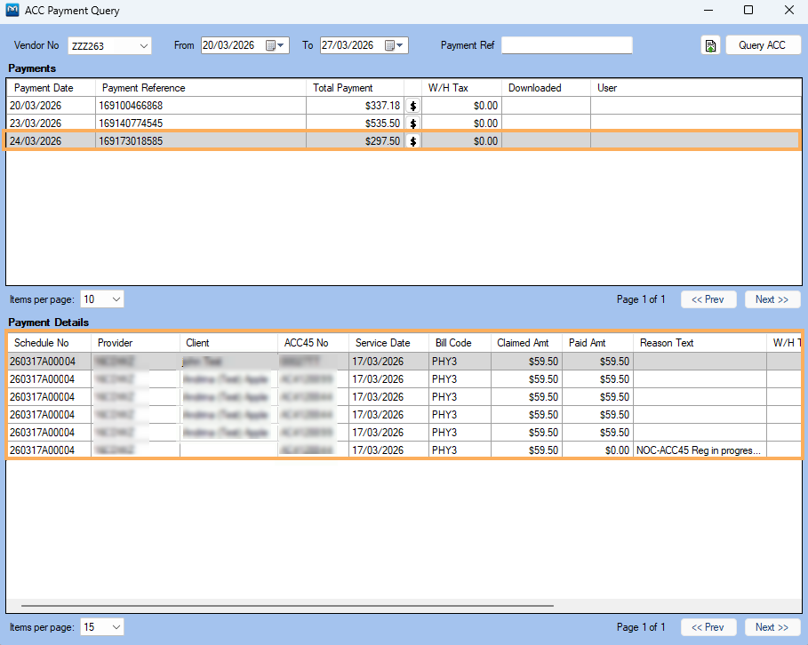
Task: Click Payments list << Prev button
Action: tap(708, 299)
